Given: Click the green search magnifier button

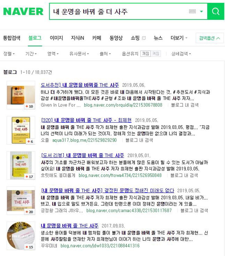Looking at the screenshot, I should pyautogui.click(x=216, y=12).
